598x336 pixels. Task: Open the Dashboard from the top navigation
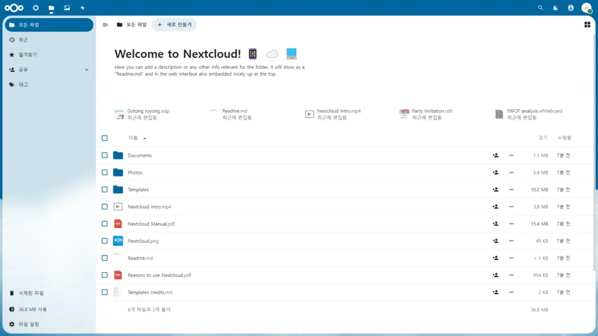point(35,8)
